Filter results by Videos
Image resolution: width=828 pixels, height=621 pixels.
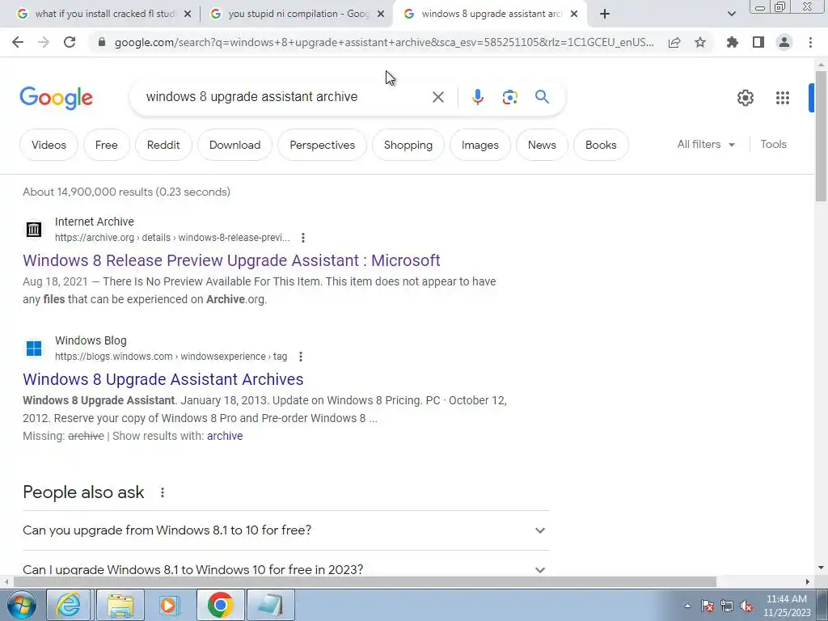[x=49, y=145]
